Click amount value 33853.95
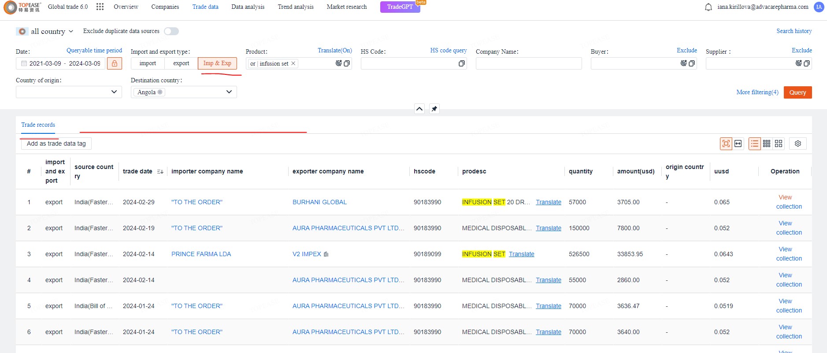This screenshot has height=353, width=827. point(630,254)
